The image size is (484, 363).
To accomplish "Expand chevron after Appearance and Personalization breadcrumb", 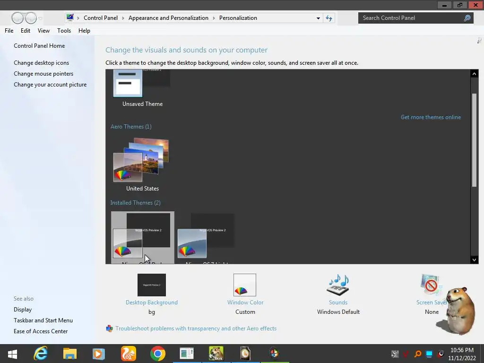I will pos(214,18).
